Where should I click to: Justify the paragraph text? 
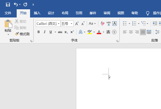click(x=143, y=32)
